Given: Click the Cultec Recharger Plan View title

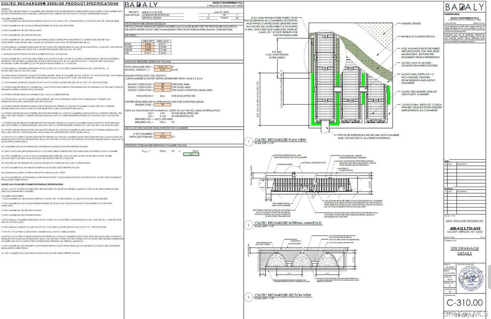Looking at the screenshot, I should 280,140.
